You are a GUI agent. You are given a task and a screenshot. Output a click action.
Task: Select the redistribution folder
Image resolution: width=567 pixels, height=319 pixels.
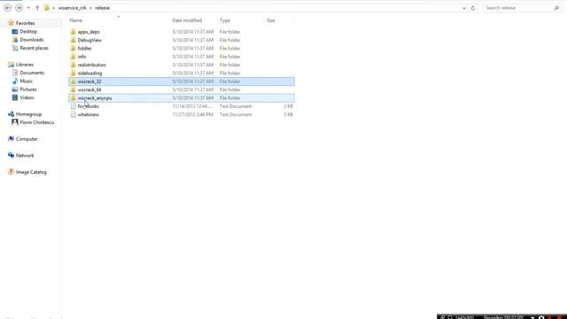coord(182,65)
